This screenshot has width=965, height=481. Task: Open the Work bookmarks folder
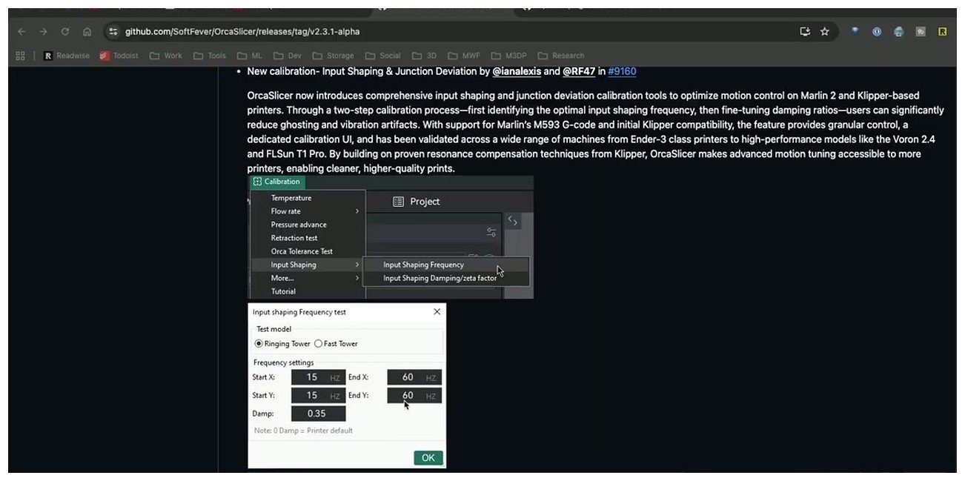point(166,56)
